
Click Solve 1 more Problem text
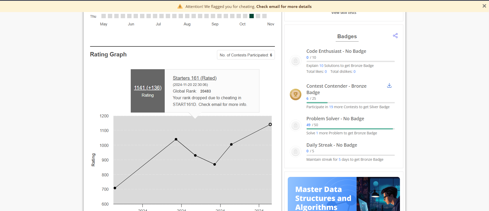342,133
